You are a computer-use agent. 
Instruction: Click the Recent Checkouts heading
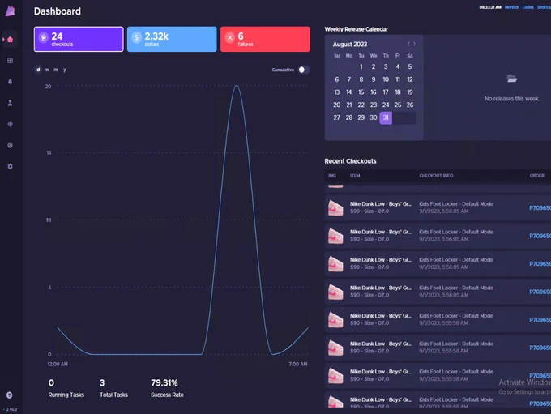tap(350, 161)
